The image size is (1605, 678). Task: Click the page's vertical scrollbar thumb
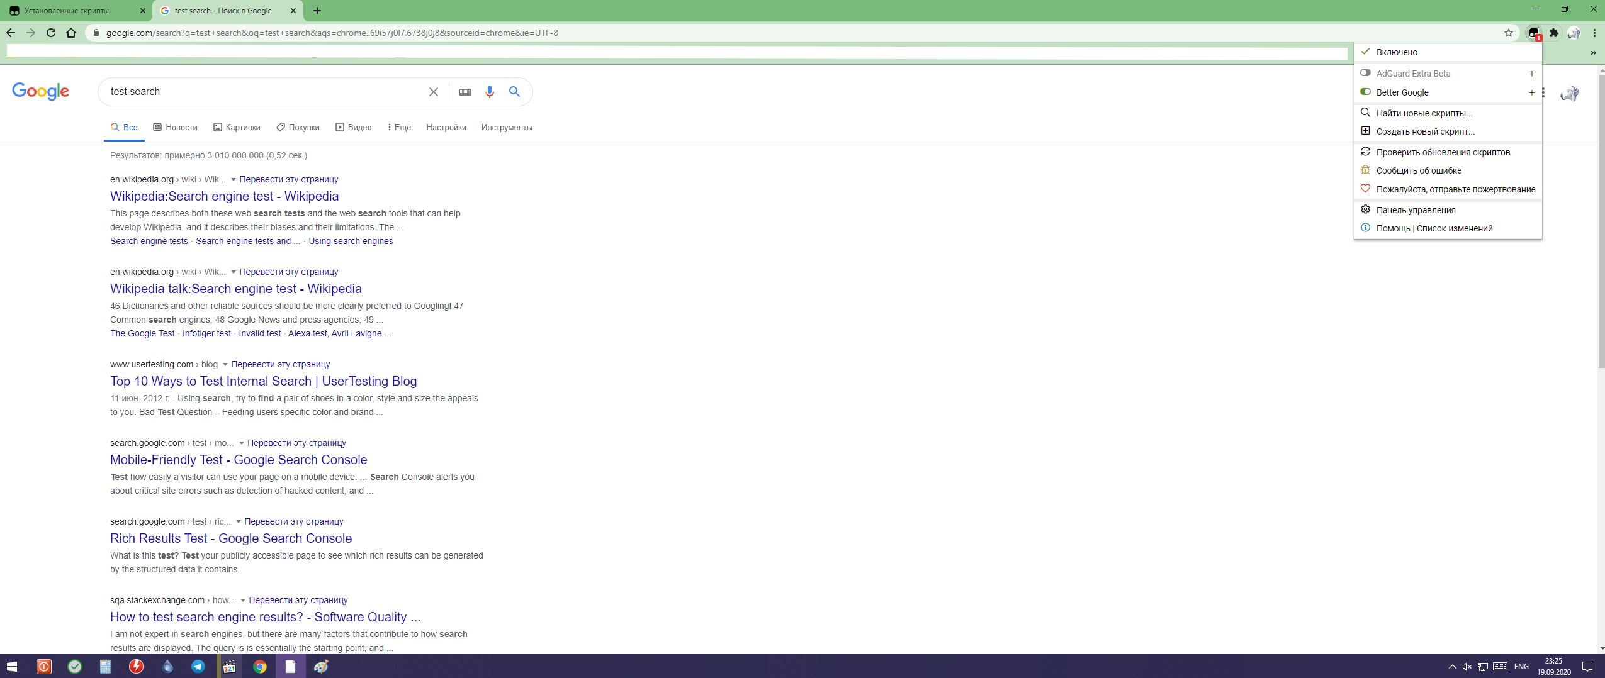(1601, 220)
